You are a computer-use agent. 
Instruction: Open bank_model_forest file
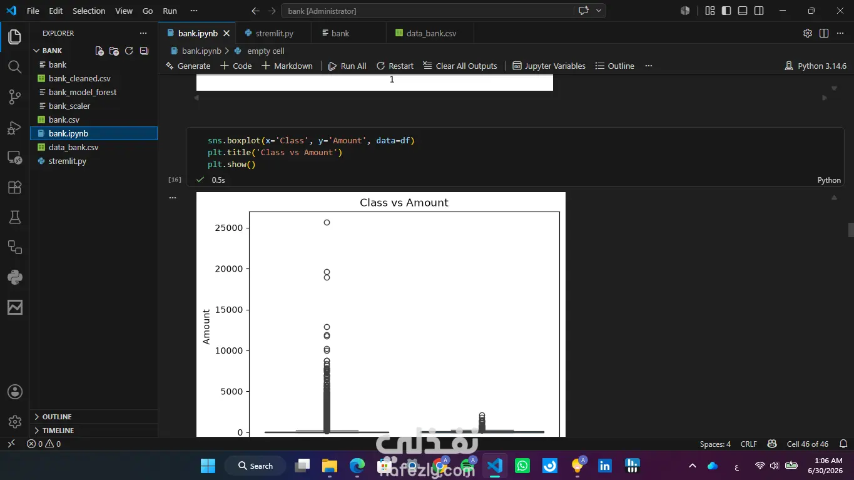click(94, 92)
